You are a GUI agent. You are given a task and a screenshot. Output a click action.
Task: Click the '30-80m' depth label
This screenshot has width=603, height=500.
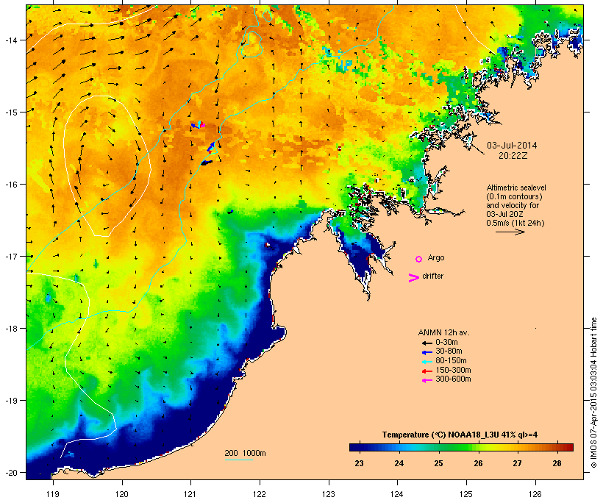tap(449, 351)
